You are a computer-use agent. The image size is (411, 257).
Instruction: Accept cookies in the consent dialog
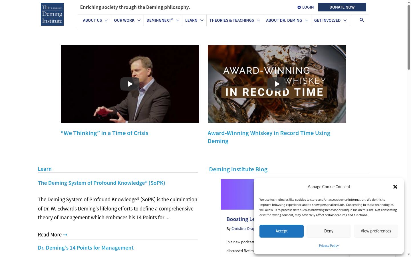(x=281, y=231)
